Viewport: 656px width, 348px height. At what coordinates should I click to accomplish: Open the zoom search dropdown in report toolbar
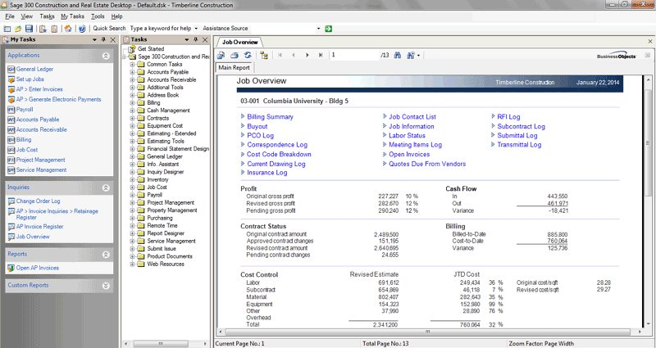point(418,55)
